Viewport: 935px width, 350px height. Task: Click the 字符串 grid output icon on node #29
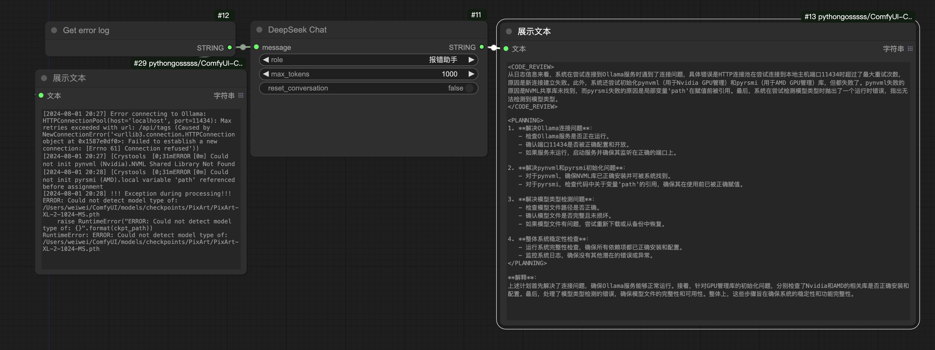click(x=241, y=95)
